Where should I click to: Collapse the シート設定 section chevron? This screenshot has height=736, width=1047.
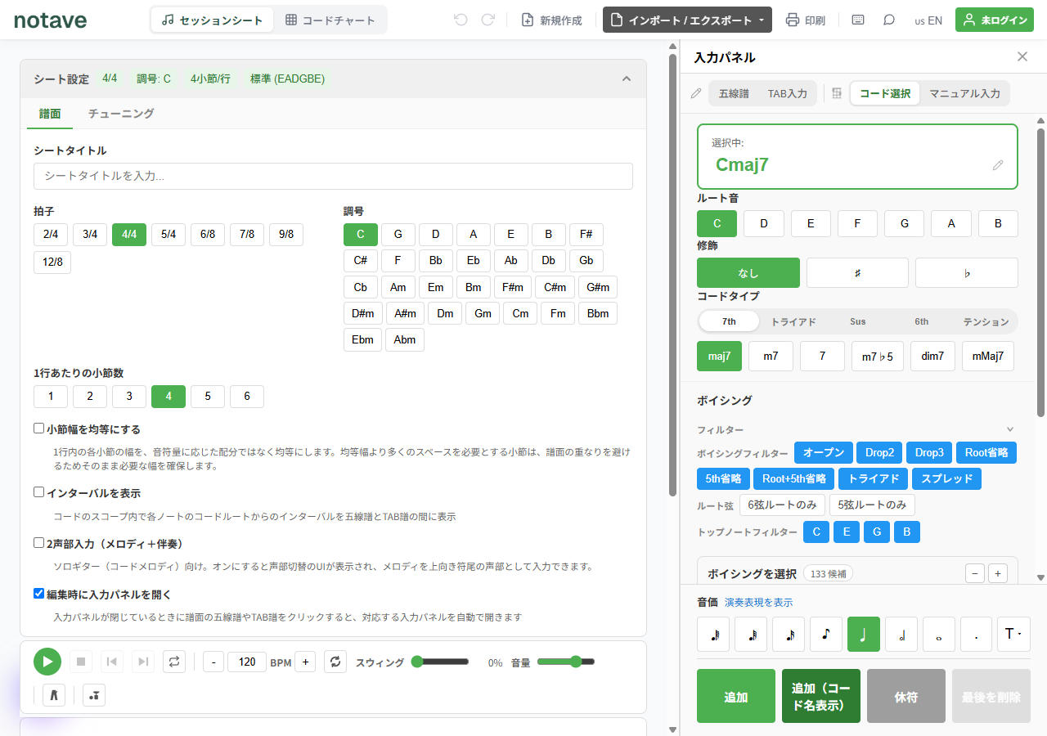pos(627,79)
